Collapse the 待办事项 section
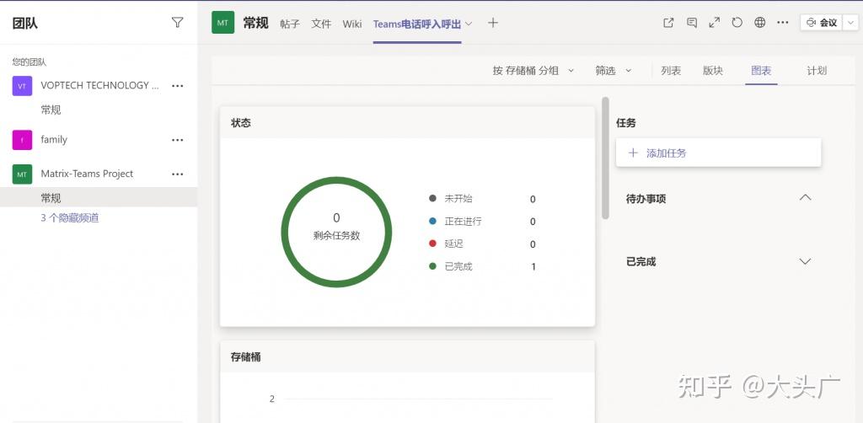 tap(805, 198)
